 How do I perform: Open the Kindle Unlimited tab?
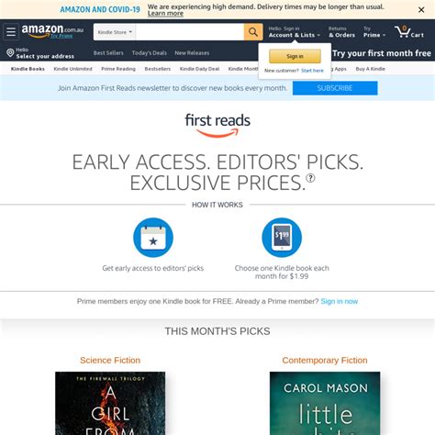pos(72,69)
